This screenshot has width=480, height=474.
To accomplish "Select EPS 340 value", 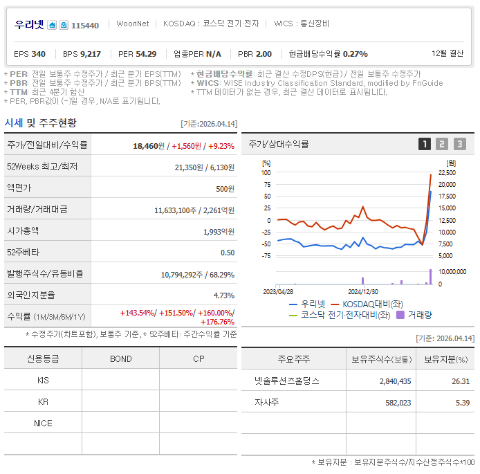I will 30,54.
